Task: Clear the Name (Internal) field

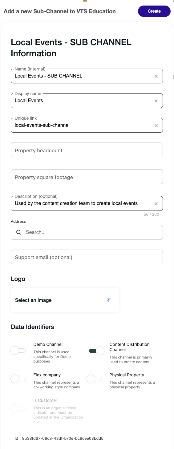Action: 156,76
